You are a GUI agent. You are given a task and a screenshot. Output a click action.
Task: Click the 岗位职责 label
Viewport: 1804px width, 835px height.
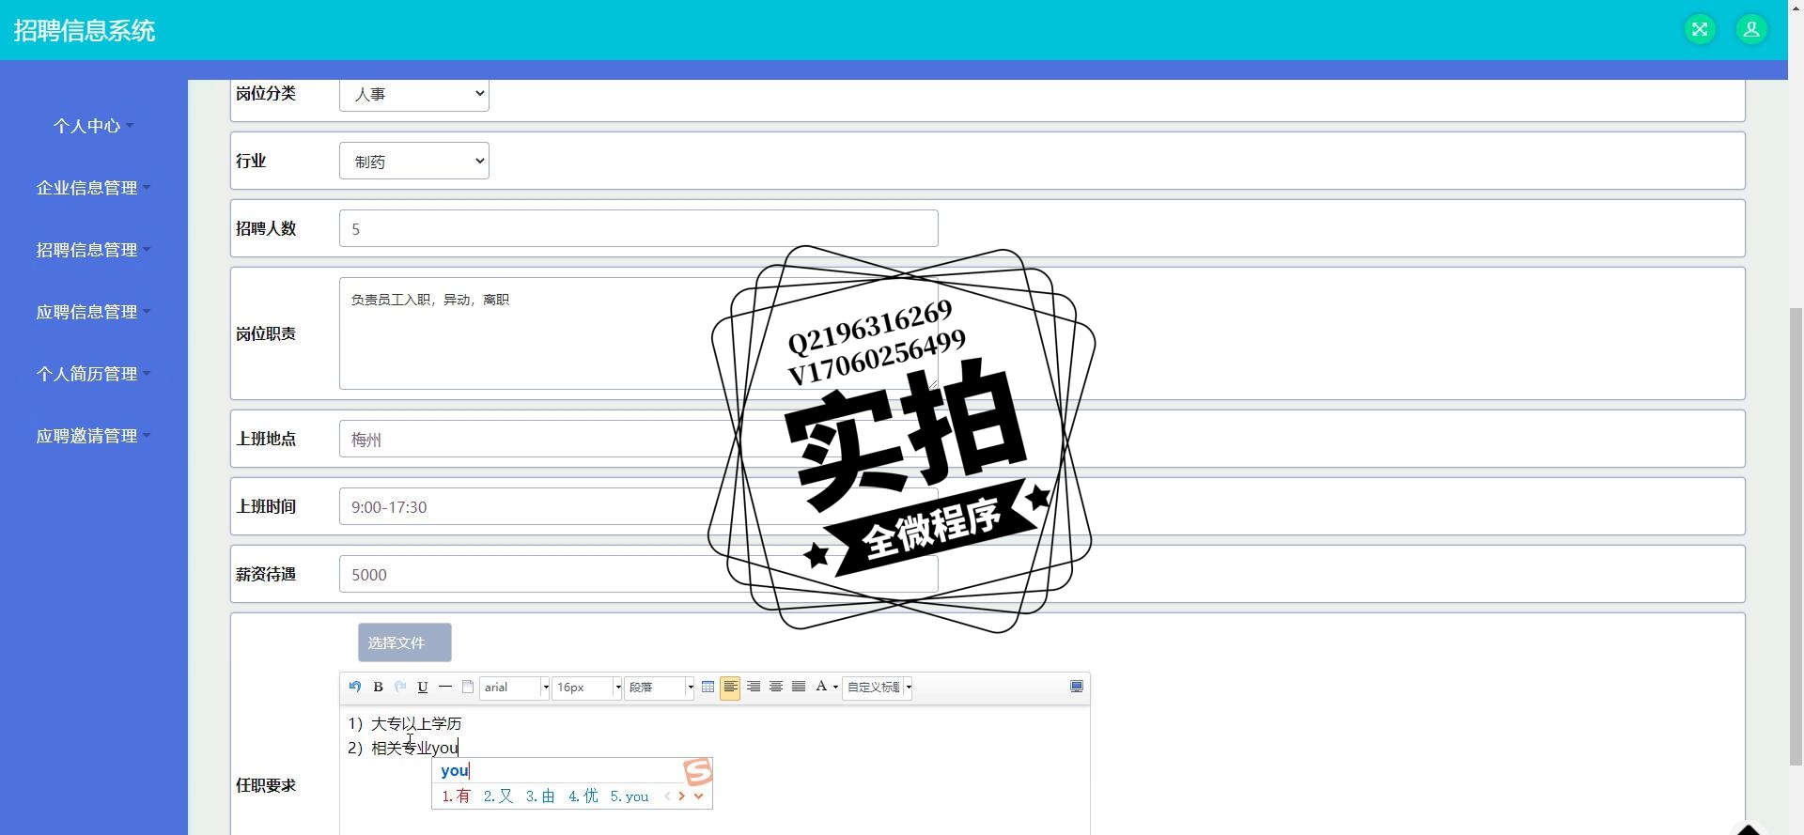point(266,333)
